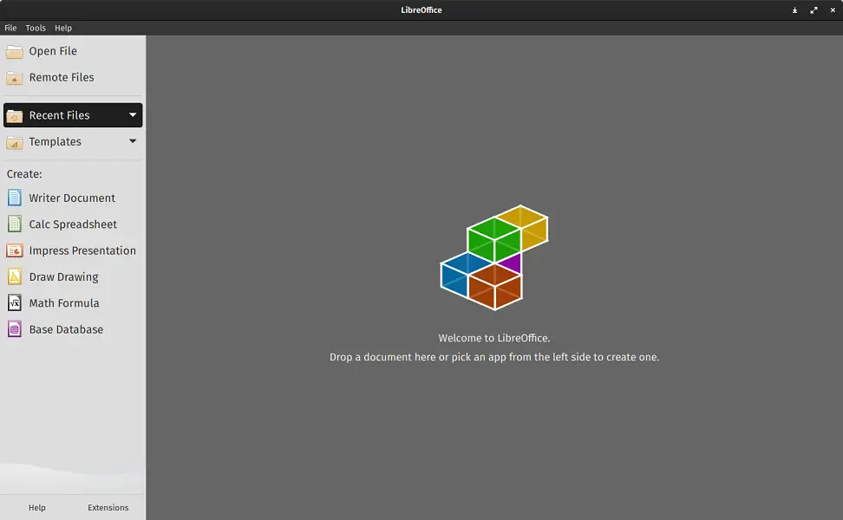Select the Templates label
Screen dimensions: 843x520
tap(55, 142)
